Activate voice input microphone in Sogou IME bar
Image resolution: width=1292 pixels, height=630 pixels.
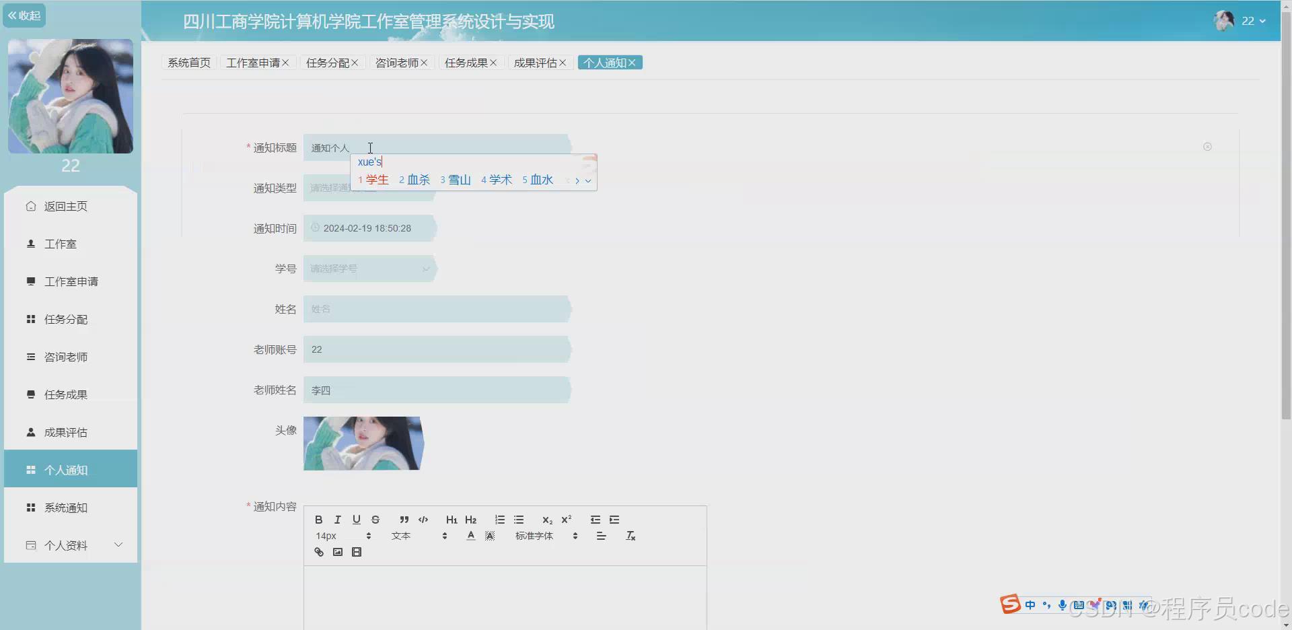coord(1062,605)
